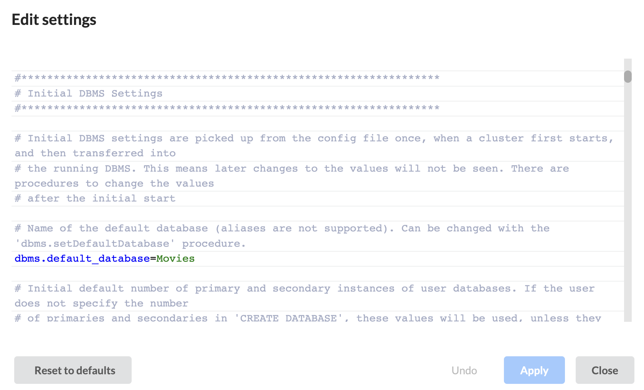Click the second asterisk divider line
Screen dimensions: 644x390
pyautogui.click(x=227, y=108)
